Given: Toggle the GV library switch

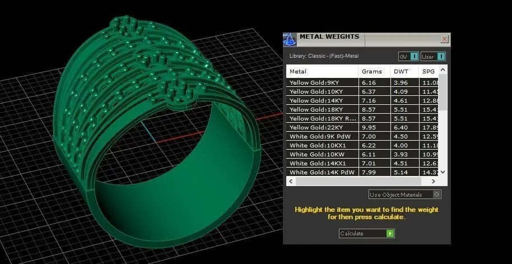Looking at the screenshot, I should (414, 57).
